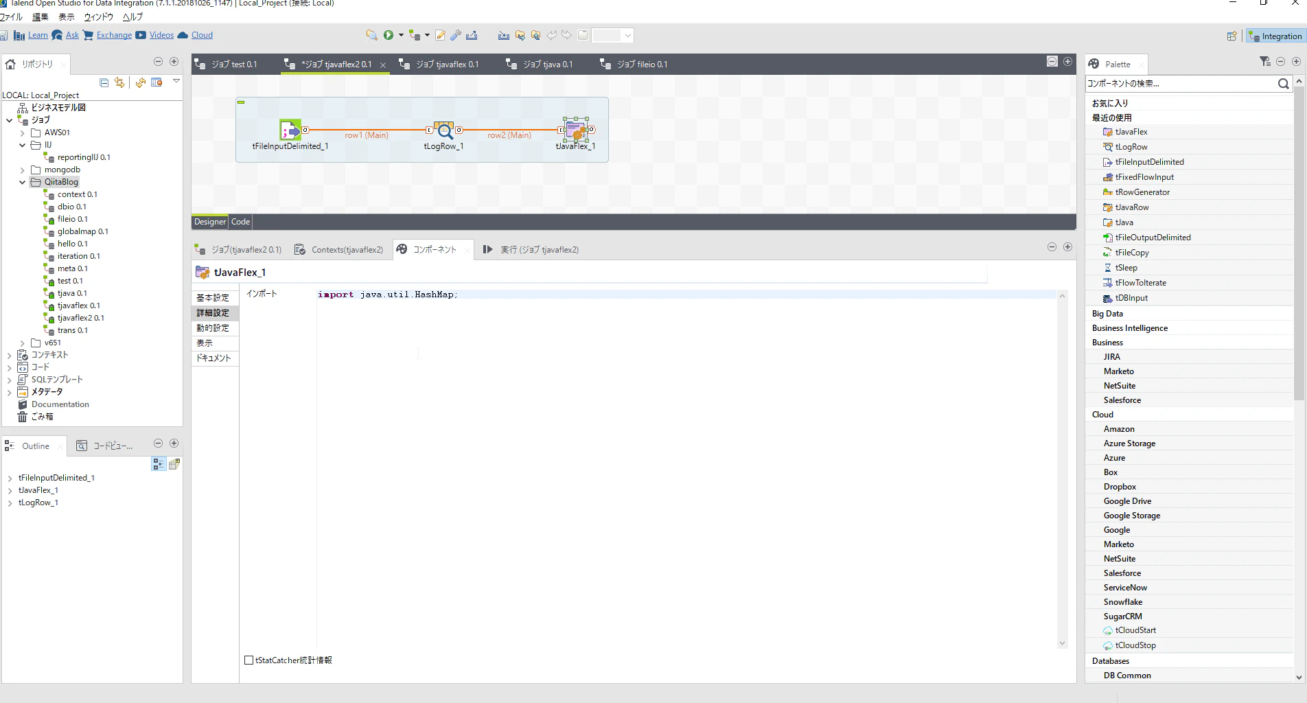Open the Videos link

click(161, 35)
